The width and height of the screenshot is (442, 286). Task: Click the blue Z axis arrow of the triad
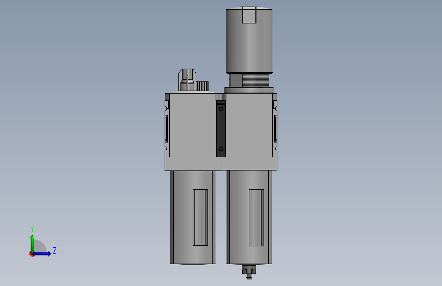coord(42,253)
